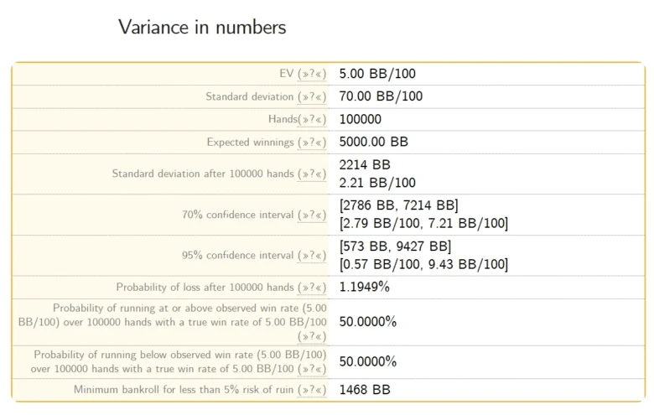Click the 100000 hands value
This screenshot has width=654, height=415.
coord(360,119)
